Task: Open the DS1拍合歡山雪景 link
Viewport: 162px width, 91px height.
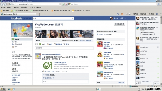Action: click(x=60, y=62)
